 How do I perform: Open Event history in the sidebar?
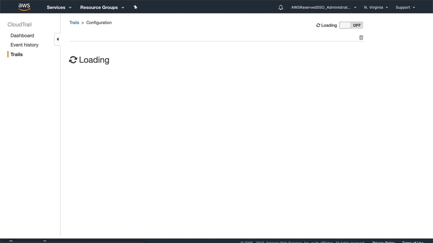point(24,45)
